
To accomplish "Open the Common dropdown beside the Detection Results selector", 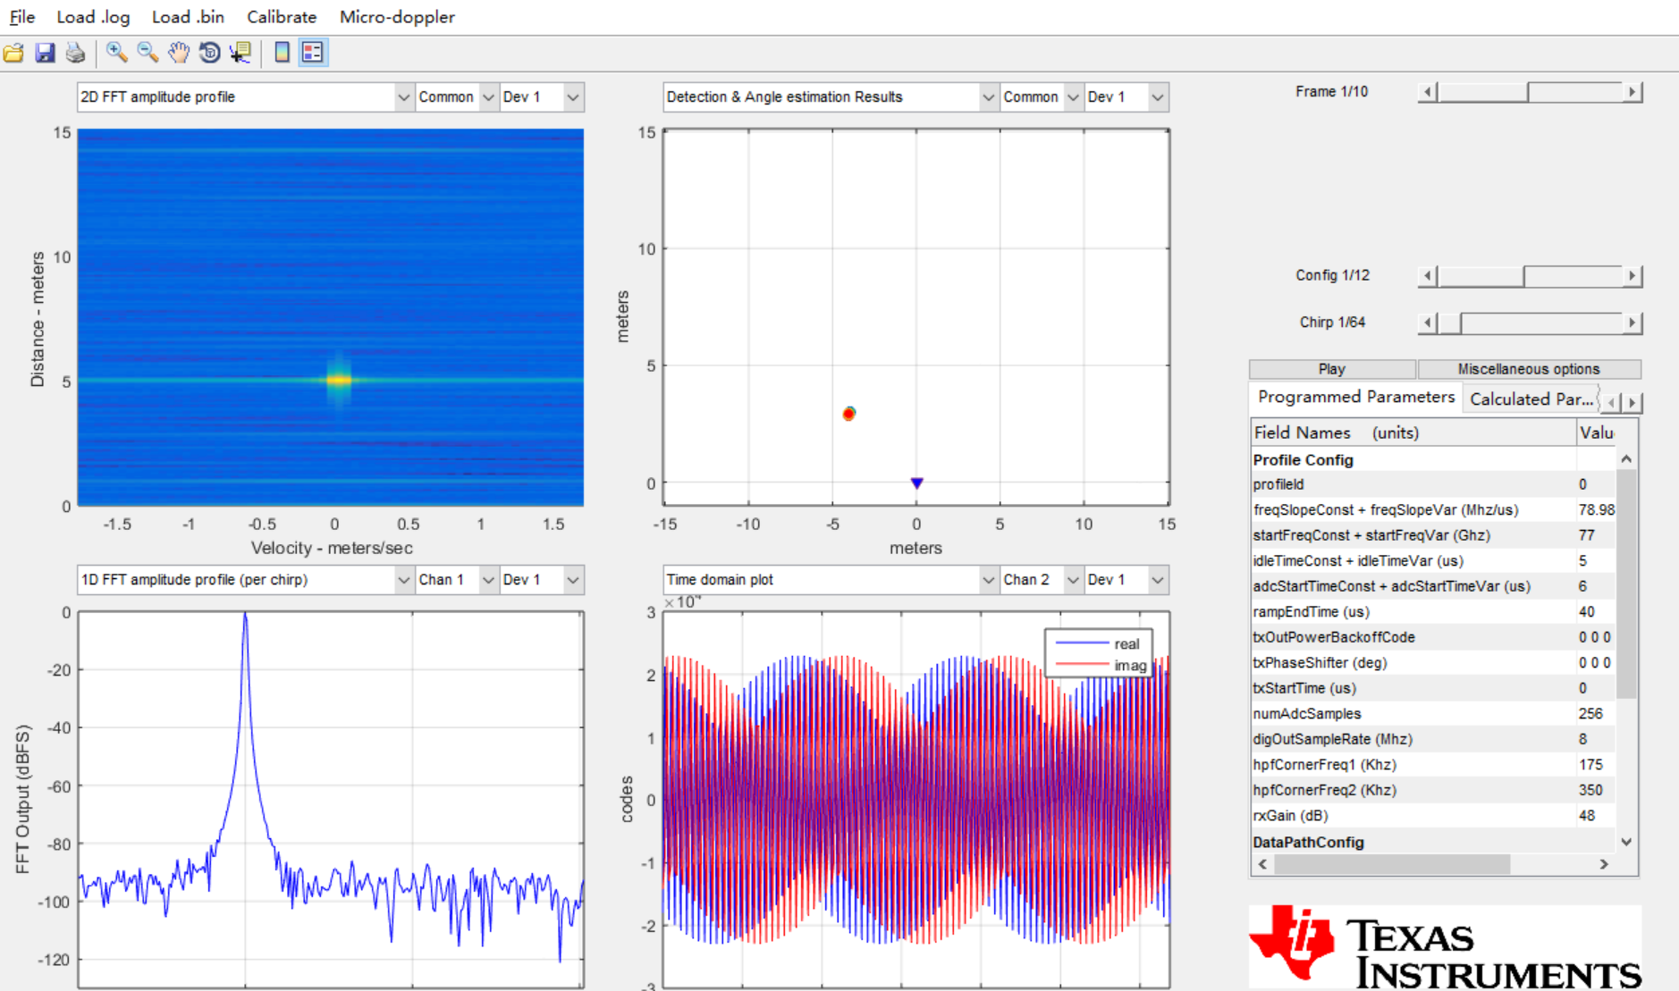I will pyautogui.click(x=1041, y=97).
